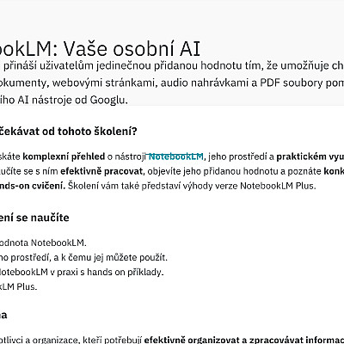344x344 pixels.
Task: Click bold text "praktickém vyu" at line end
Action: (x=310, y=157)
